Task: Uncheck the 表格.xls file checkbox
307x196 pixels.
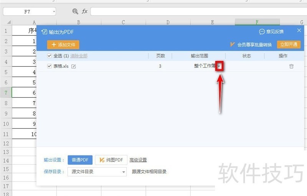Action: (50, 66)
